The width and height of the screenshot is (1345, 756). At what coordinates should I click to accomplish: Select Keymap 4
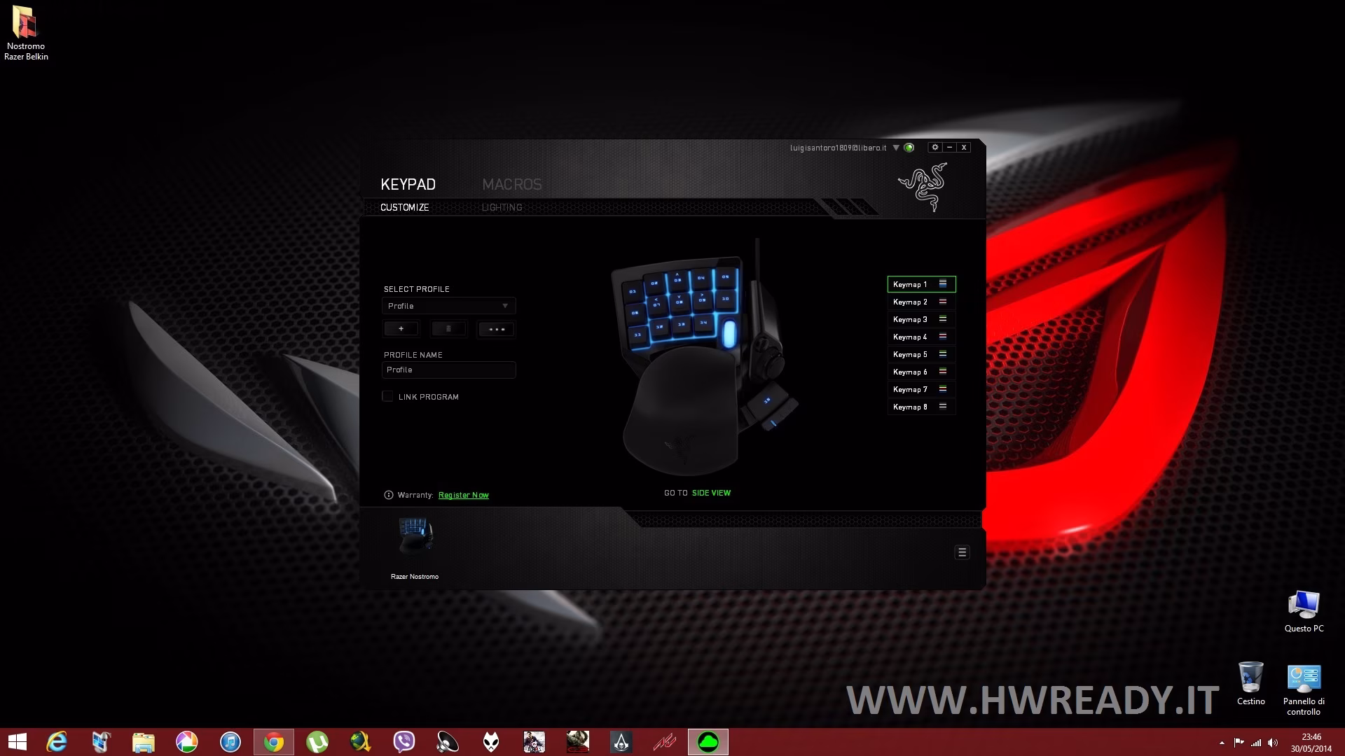point(921,337)
